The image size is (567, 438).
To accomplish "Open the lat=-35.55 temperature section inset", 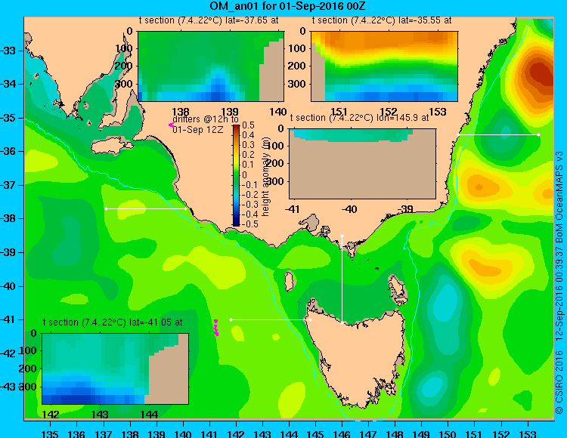I will pyautogui.click(x=384, y=66).
